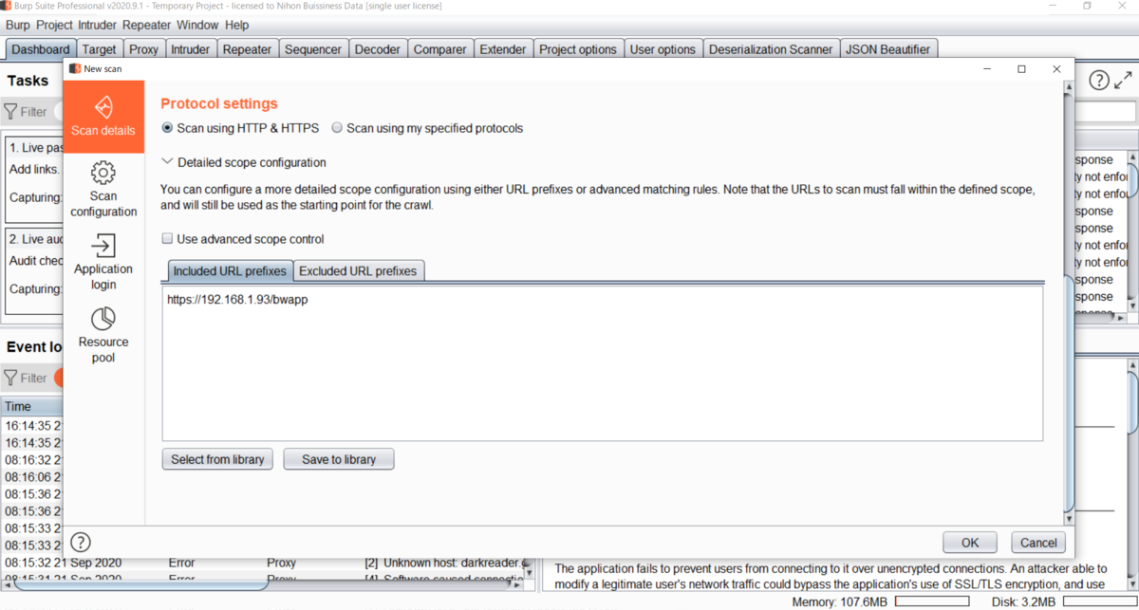Open the Intruder menu

(x=98, y=25)
